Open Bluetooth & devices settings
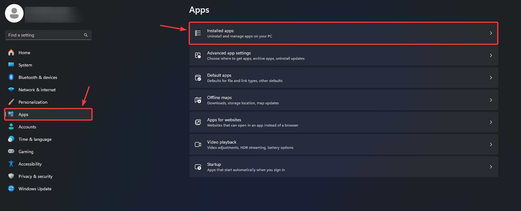 point(11,77)
